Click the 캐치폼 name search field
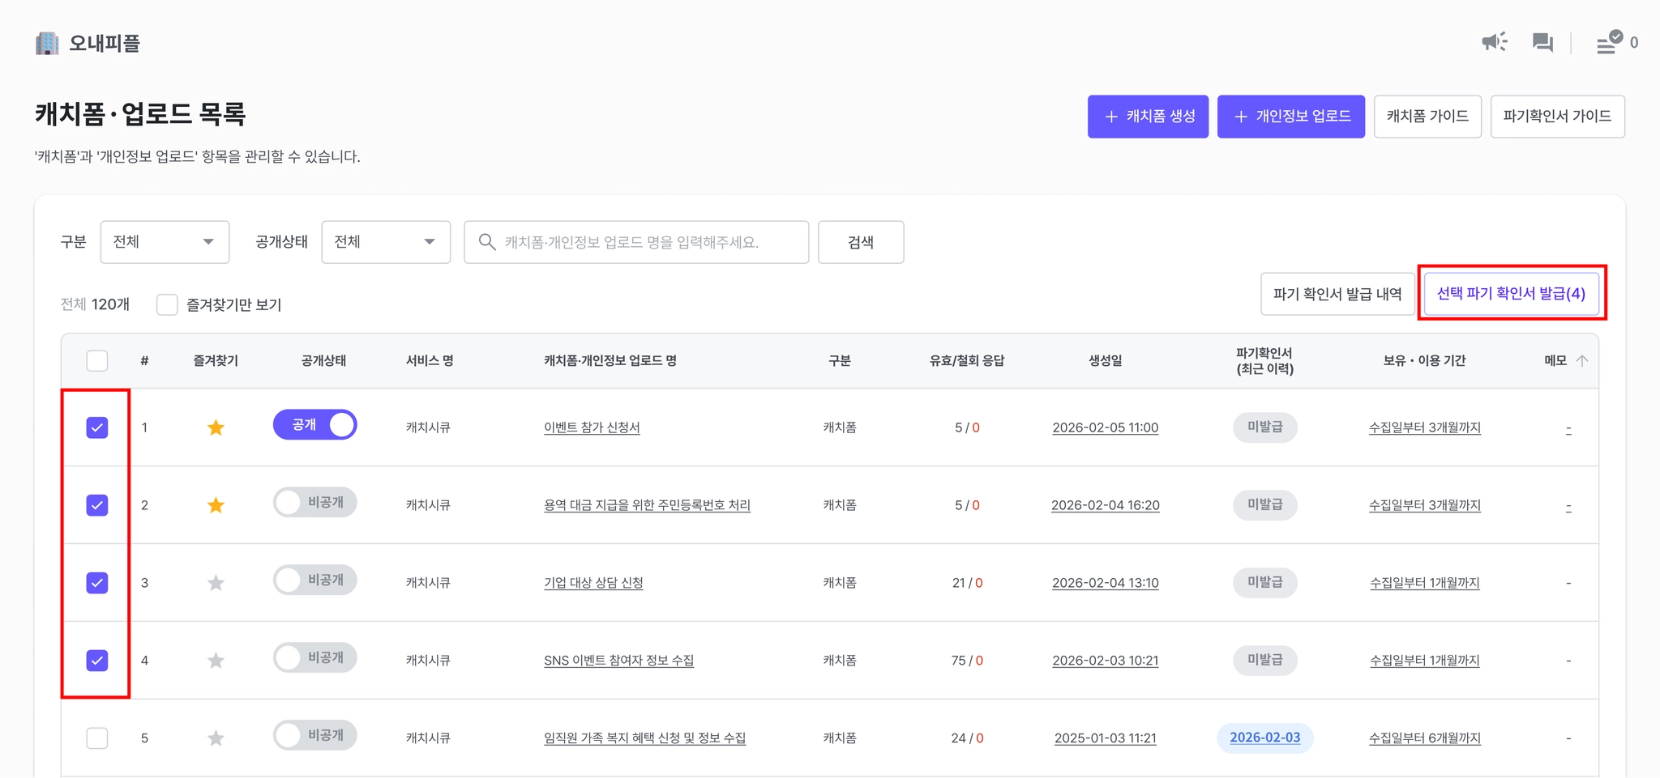The width and height of the screenshot is (1660, 778). (636, 242)
